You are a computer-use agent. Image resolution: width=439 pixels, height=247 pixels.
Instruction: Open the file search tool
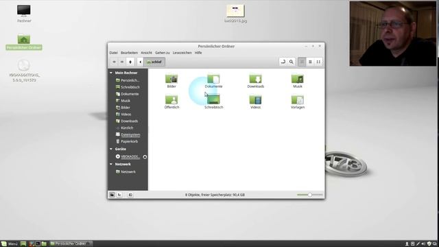point(291,62)
